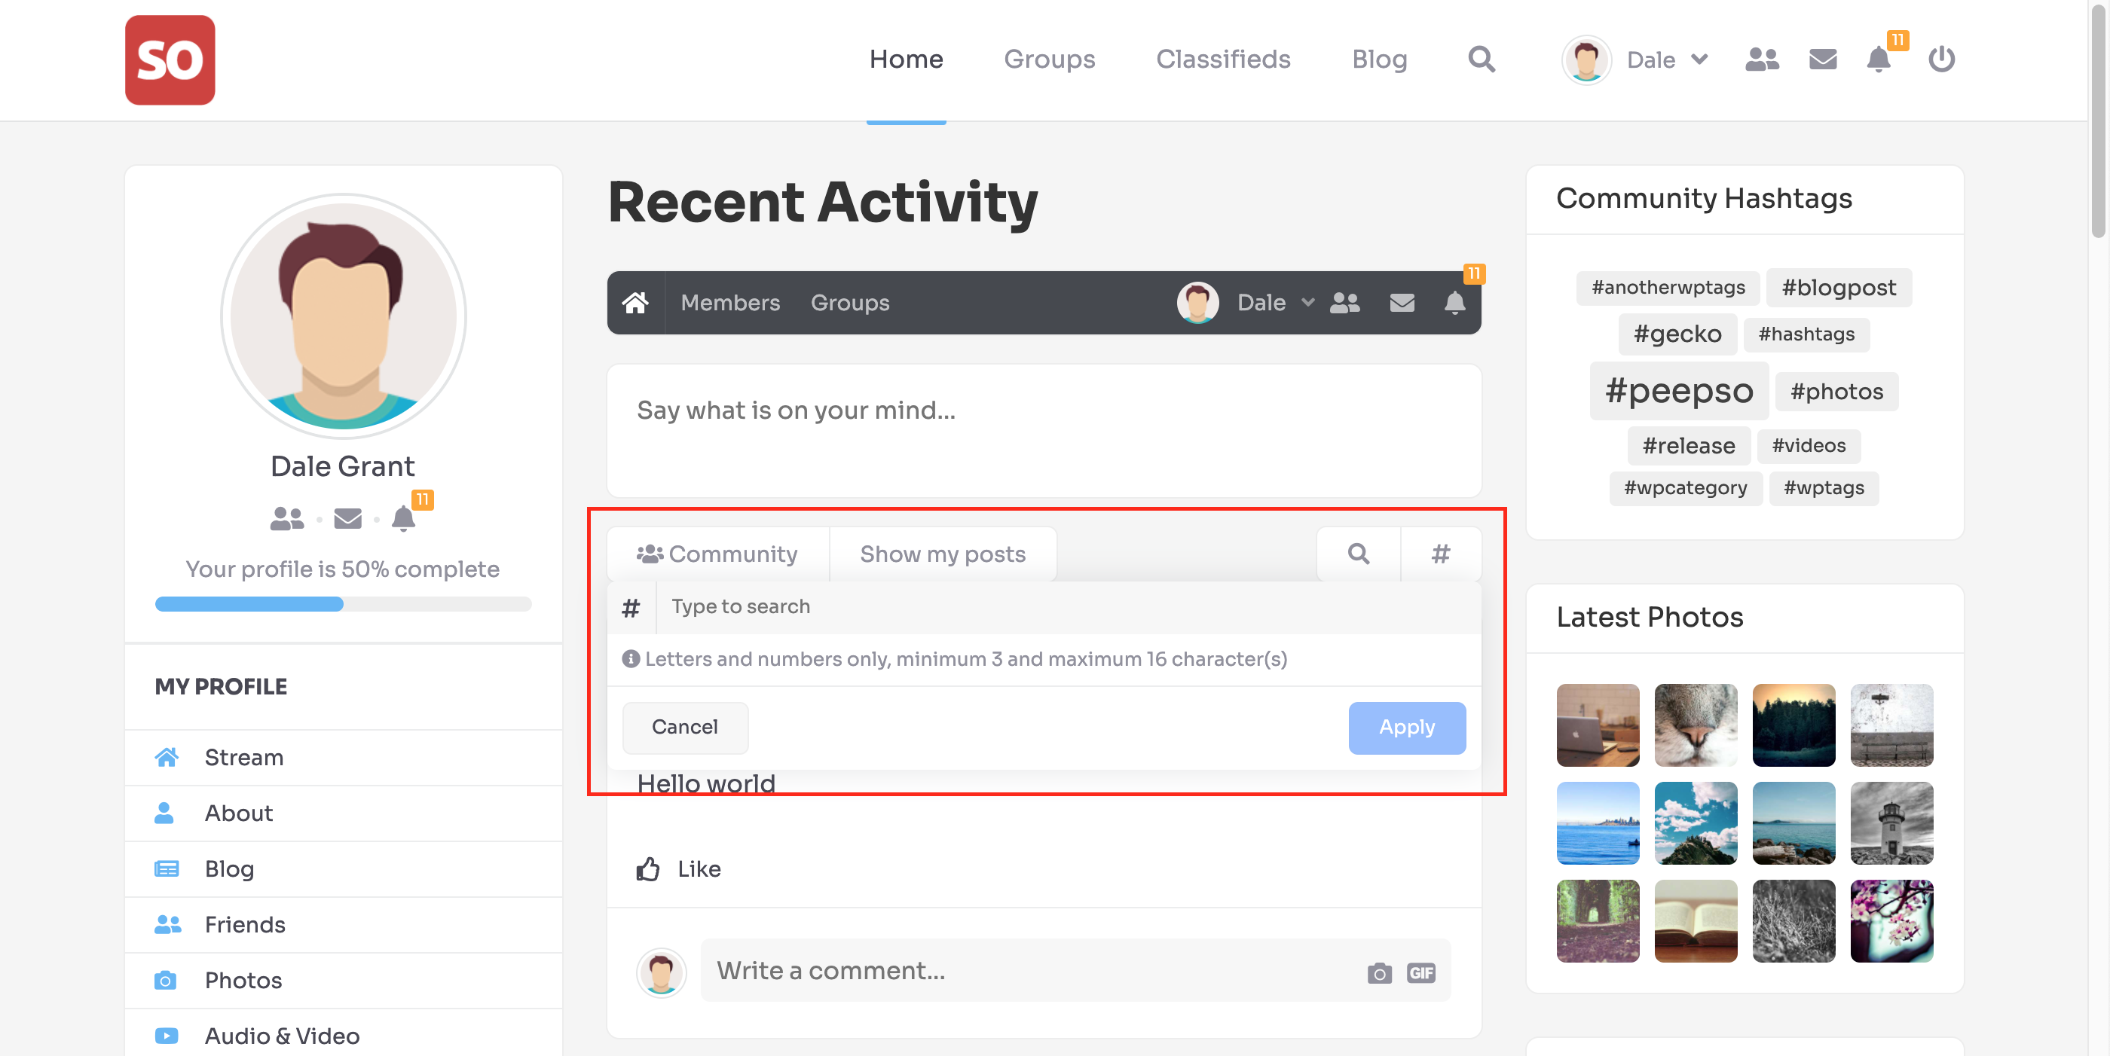Open Classifieds menu item
2110x1056 pixels.
click(1223, 59)
